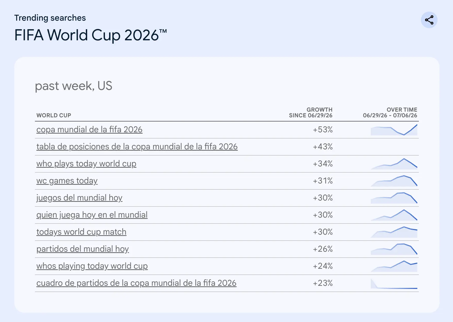Click trend sparkline for 'who plays today world cup'

pos(394,164)
